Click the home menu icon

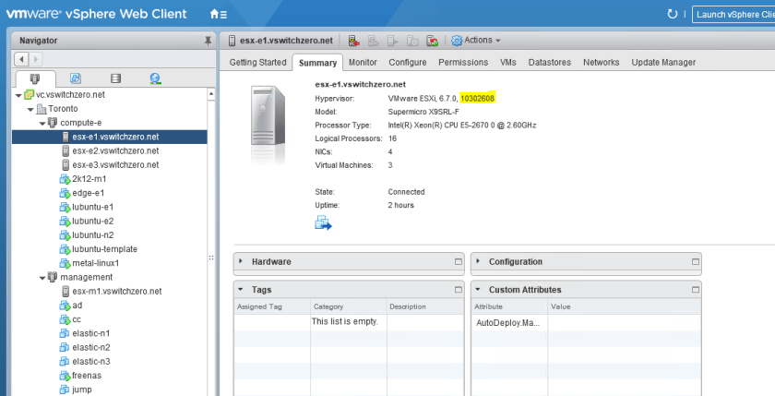click(218, 15)
